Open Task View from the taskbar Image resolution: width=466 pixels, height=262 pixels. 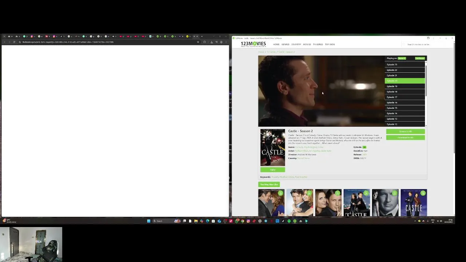tap(185, 221)
